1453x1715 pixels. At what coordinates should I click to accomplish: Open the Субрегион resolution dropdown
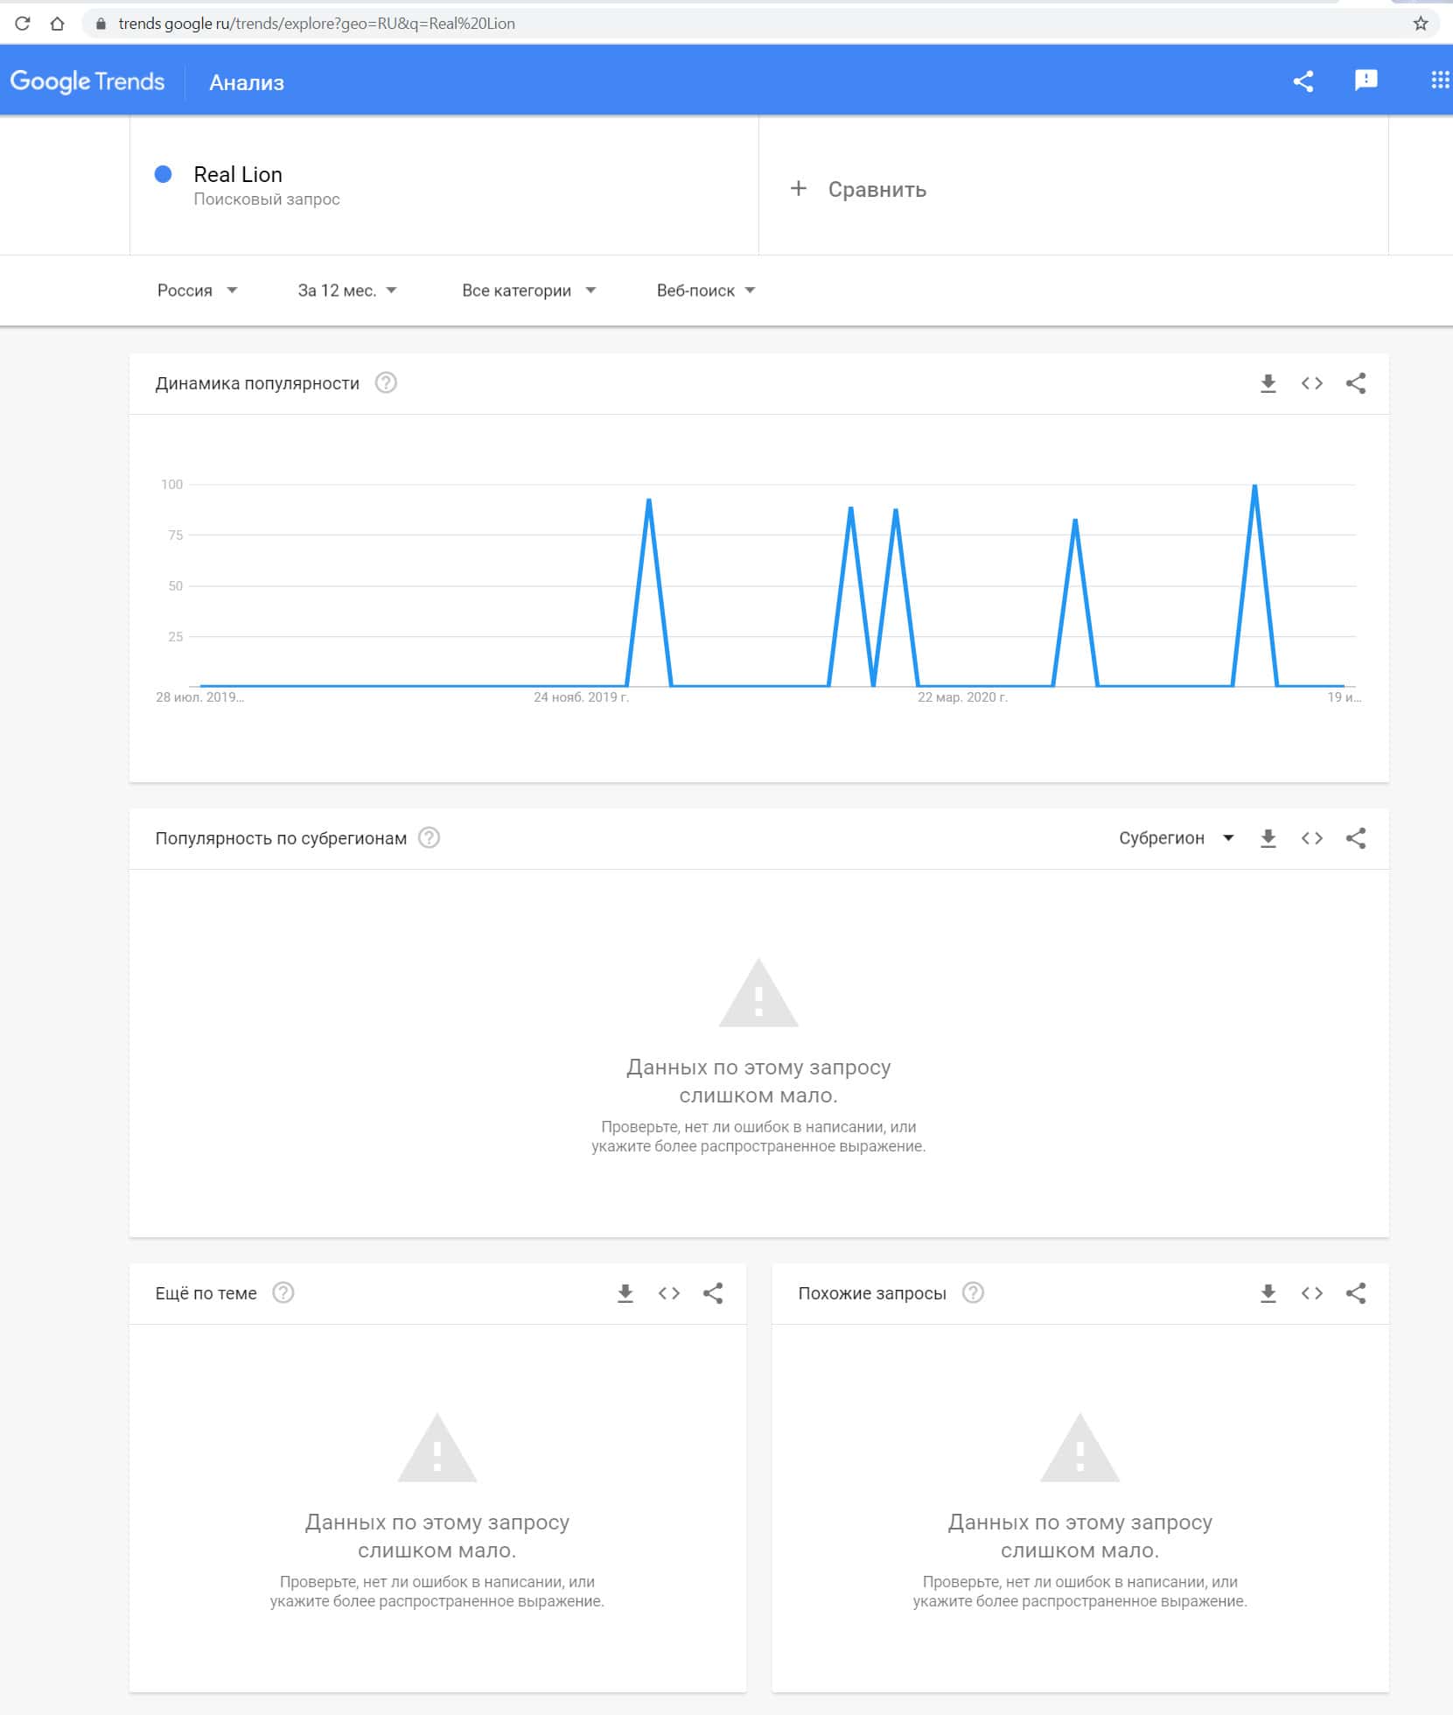click(x=1176, y=838)
